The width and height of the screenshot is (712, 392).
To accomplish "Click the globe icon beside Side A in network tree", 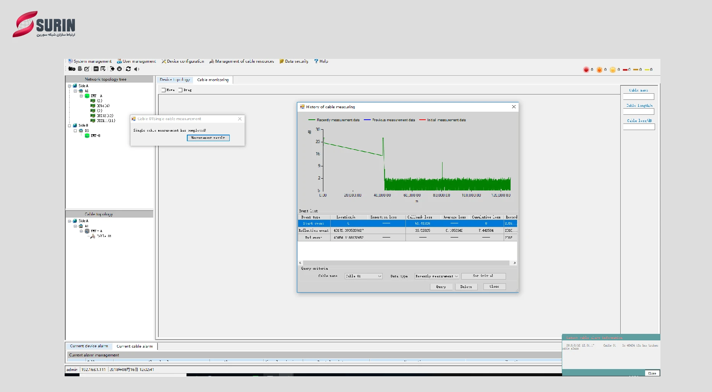I will pos(75,86).
